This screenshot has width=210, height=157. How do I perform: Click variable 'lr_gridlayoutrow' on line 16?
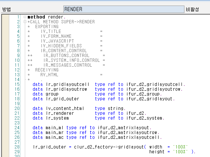pyautogui.click(x=66, y=89)
